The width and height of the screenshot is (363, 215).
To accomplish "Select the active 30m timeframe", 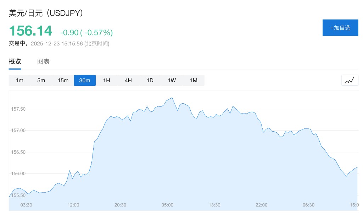I will pyautogui.click(x=85, y=81).
